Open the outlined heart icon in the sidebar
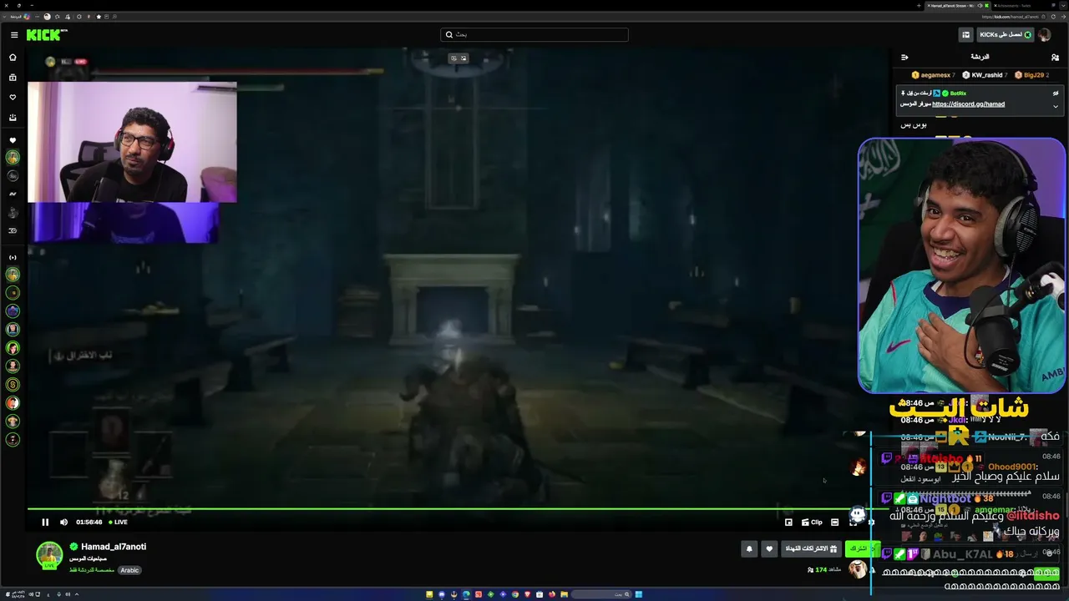The image size is (1069, 601). 13,98
